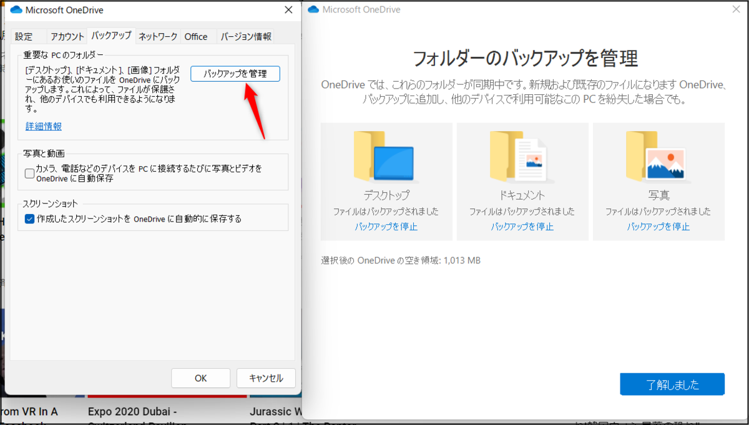Click the バックアップを管理 button
The image size is (749, 425).
[x=235, y=74]
